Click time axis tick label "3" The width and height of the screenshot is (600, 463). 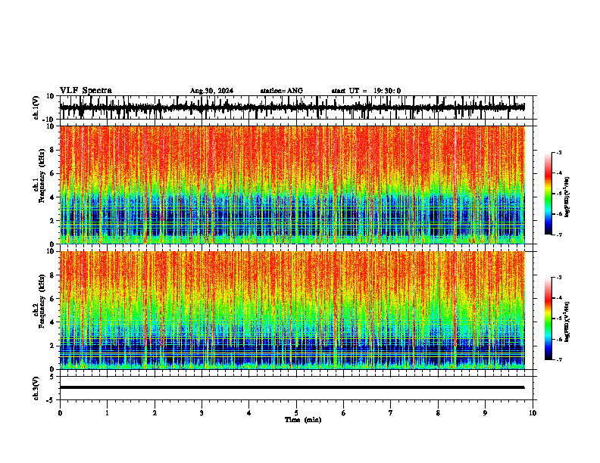202,413
